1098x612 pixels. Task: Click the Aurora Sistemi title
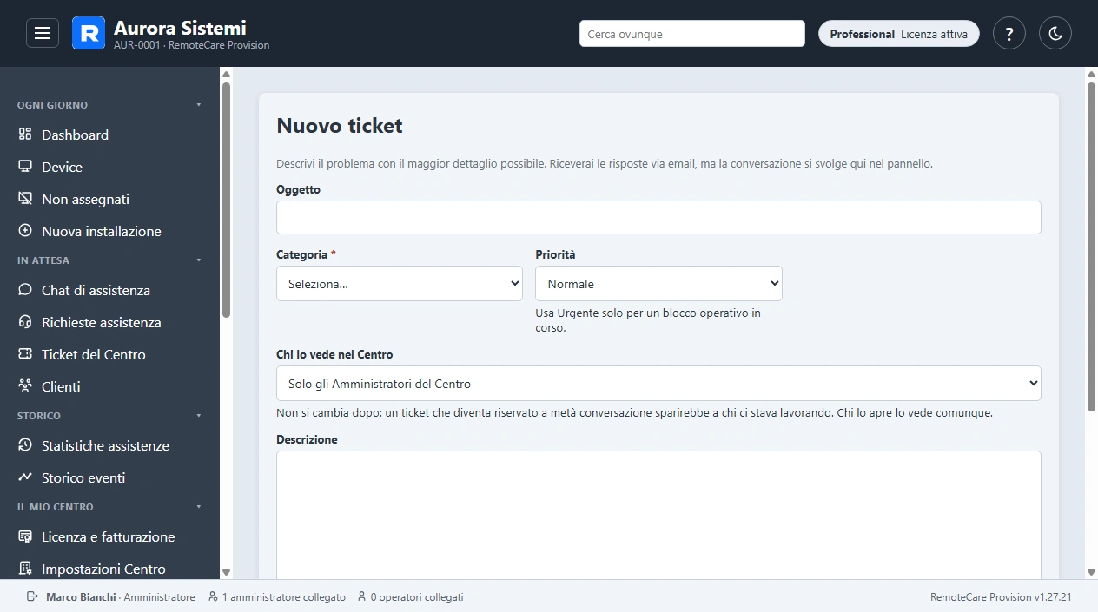[180, 28]
